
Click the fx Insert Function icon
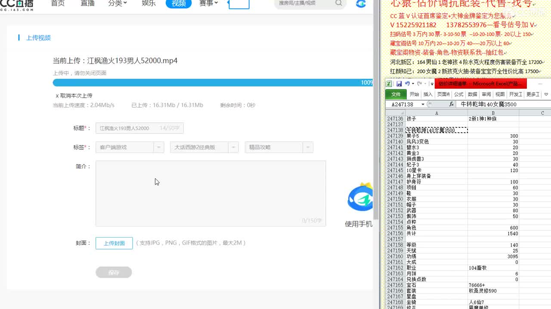[x=451, y=104]
